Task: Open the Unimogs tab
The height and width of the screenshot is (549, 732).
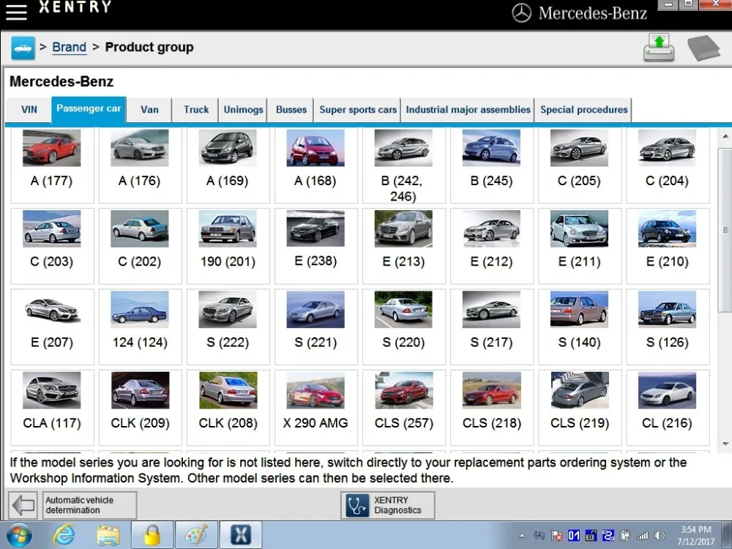Action: click(x=243, y=110)
